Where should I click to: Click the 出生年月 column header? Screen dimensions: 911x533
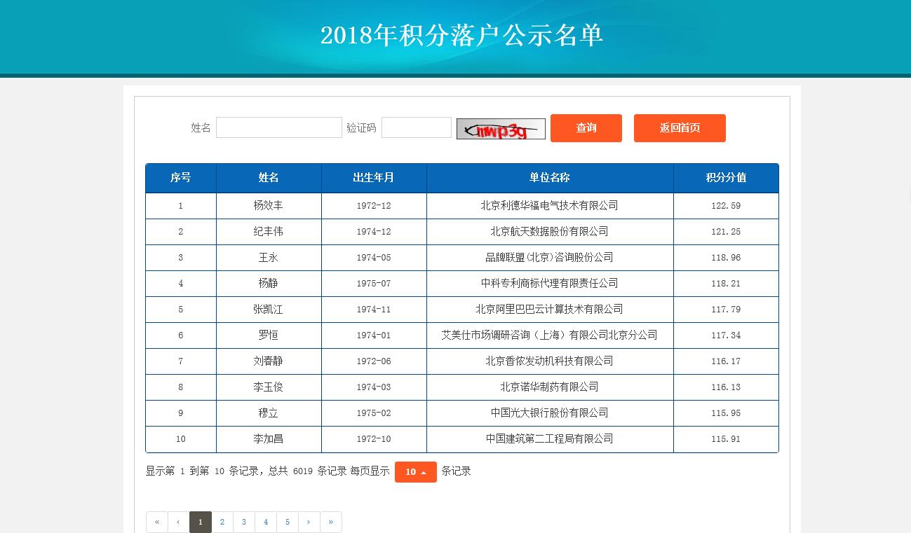tap(374, 178)
